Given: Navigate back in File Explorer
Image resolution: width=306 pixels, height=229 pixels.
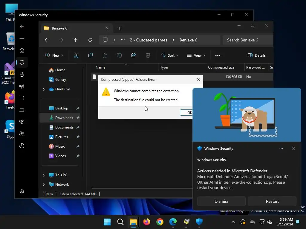Looking at the screenshot, I should pos(47,40).
